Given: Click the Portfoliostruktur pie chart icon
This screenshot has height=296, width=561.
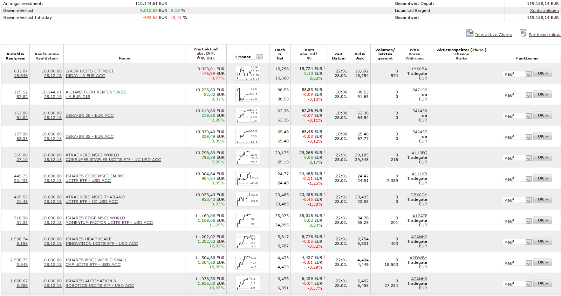Looking at the screenshot, I should click(x=523, y=34).
